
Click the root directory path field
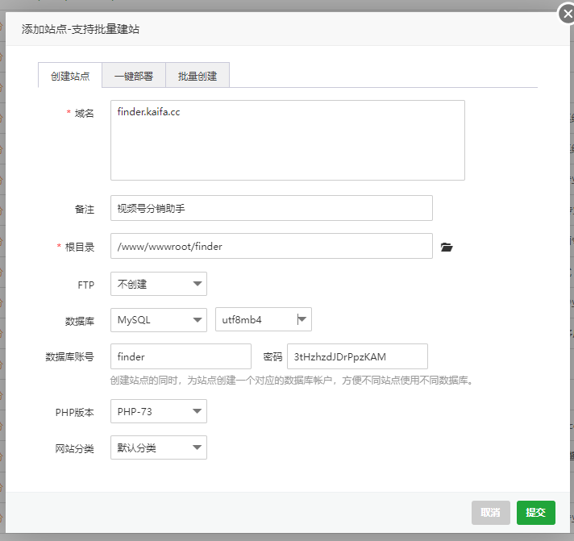pyautogui.click(x=272, y=246)
